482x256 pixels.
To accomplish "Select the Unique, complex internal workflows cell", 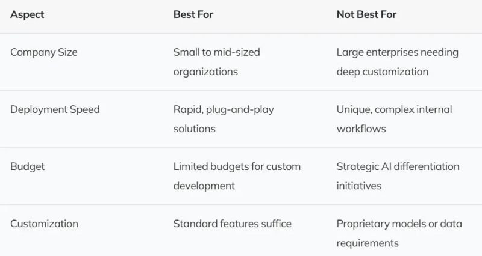I will tap(394, 119).
